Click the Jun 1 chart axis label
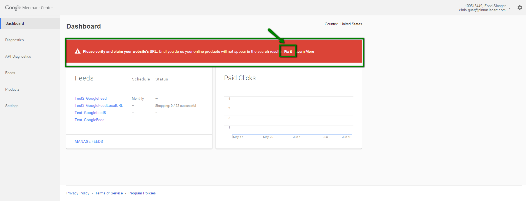Screen dimensions: 526x201 pos(297,137)
